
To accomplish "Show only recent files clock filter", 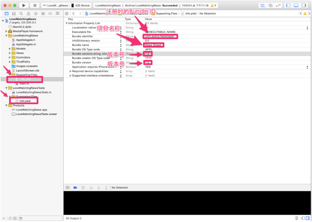I will point(10,218).
